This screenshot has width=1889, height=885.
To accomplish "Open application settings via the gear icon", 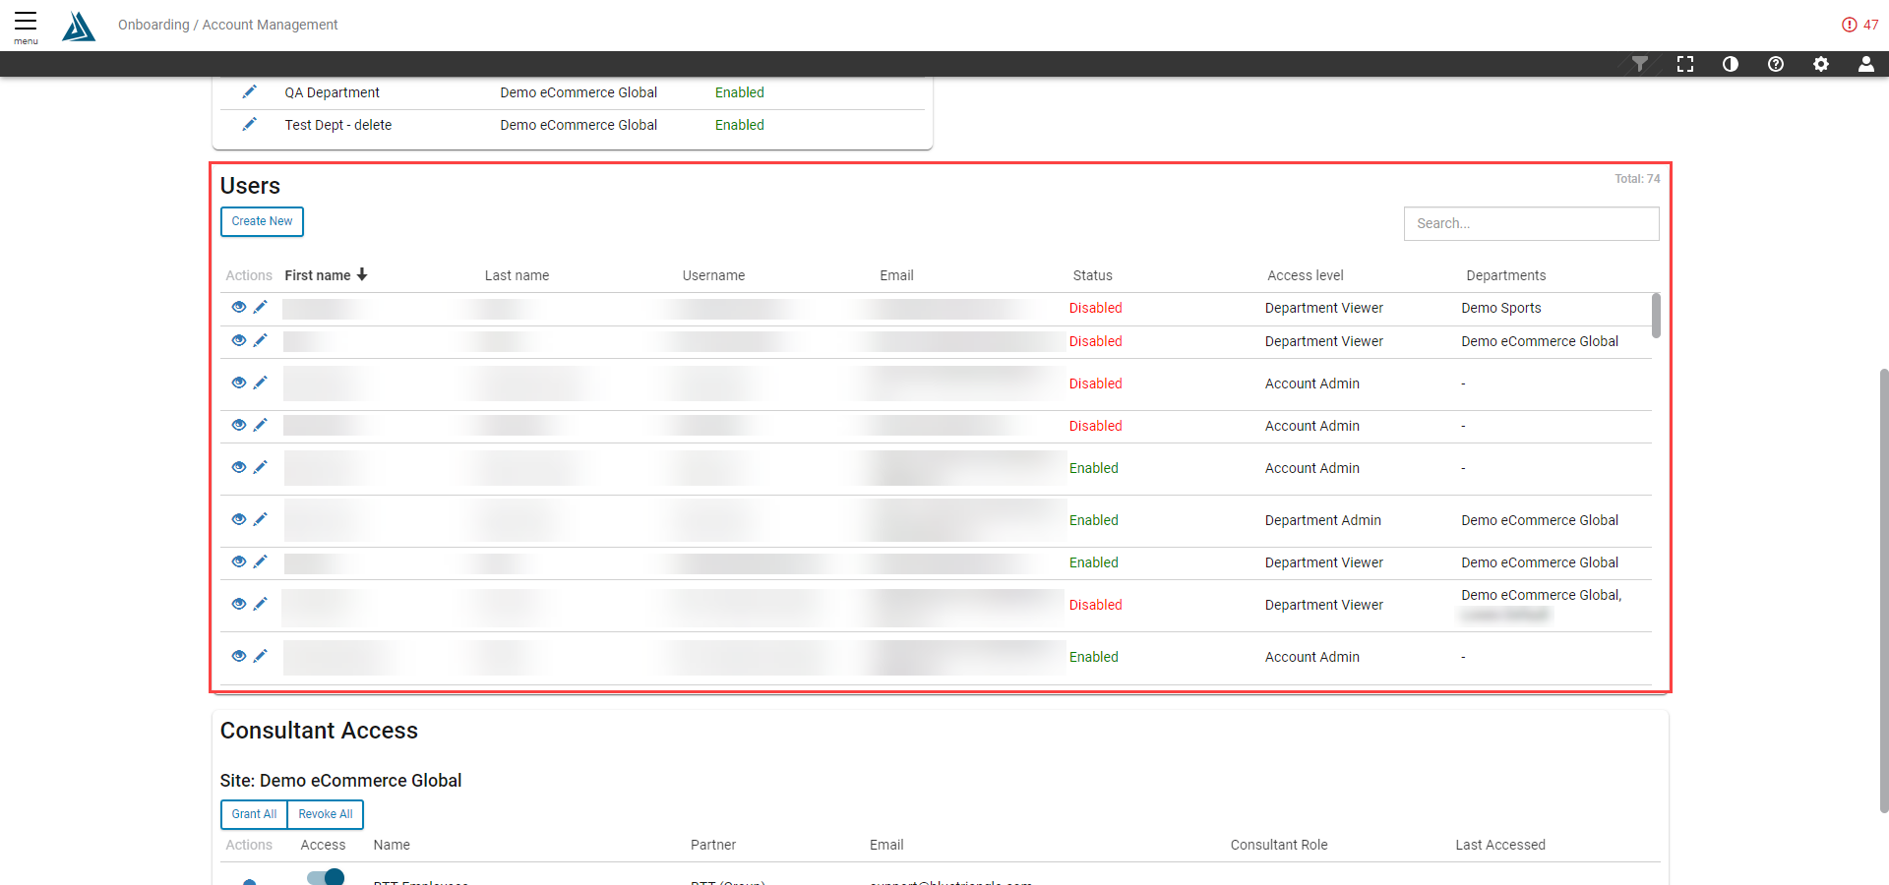I will [x=1821, y=64].
